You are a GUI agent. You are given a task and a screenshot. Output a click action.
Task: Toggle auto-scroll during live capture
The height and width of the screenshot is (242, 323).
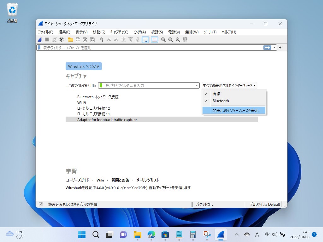145,40
